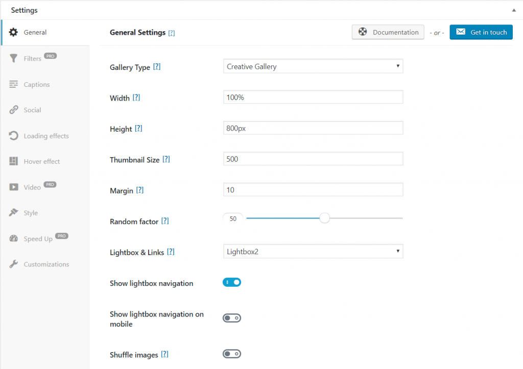Open the Height help tooltip
Image resolution: width=523 pixels, height=369 pixels.
[138, 128]
